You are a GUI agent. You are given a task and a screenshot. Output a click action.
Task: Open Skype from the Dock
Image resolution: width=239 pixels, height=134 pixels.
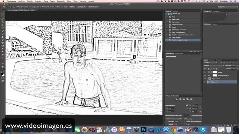(x=203, y=130)
